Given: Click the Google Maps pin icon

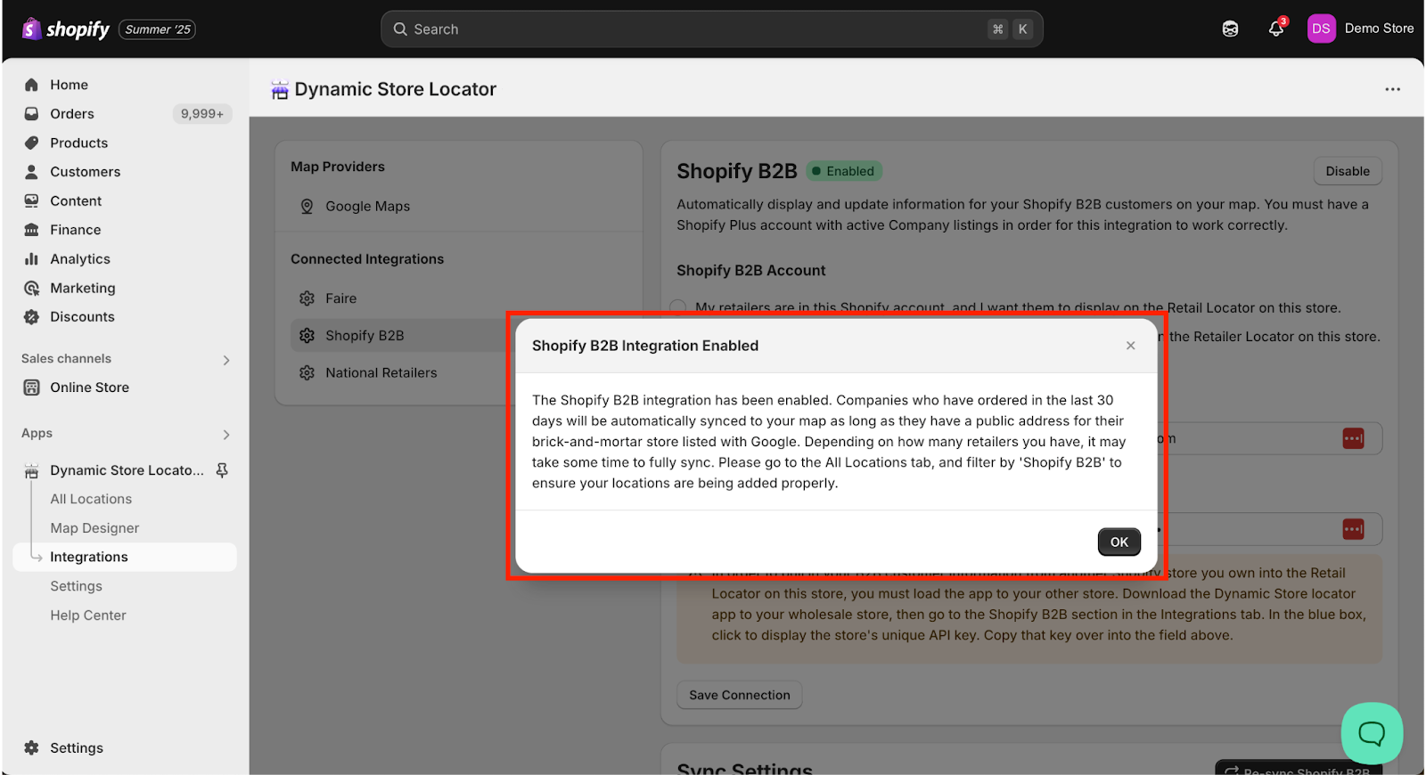Looking at the screenshot, I should point(307,207).
